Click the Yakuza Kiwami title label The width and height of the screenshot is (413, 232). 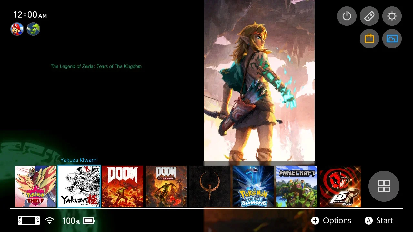click(x=79, y=160)
